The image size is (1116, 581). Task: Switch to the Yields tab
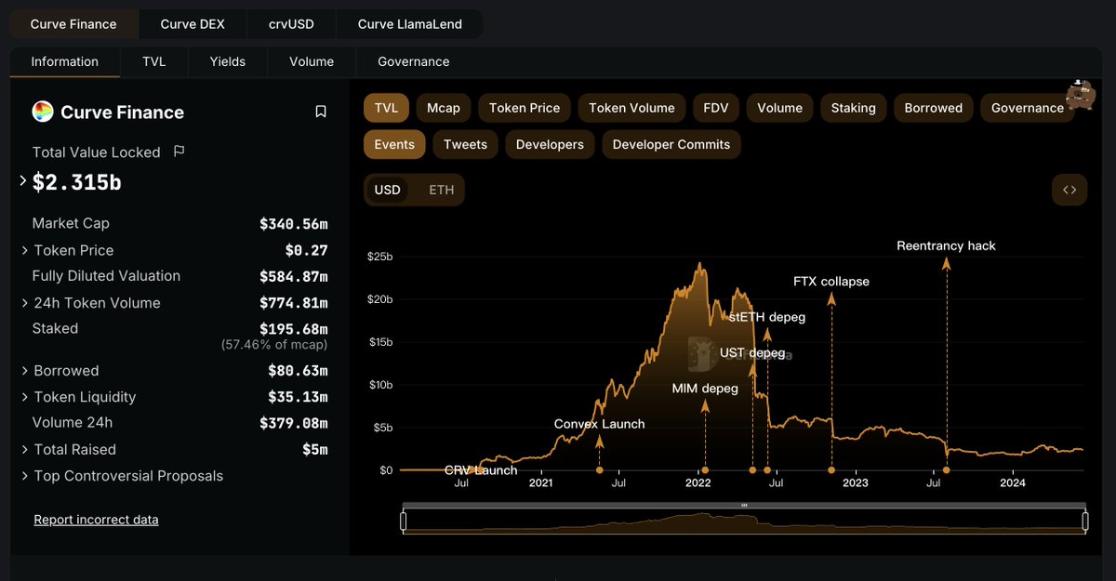click(x=228, y=61)
